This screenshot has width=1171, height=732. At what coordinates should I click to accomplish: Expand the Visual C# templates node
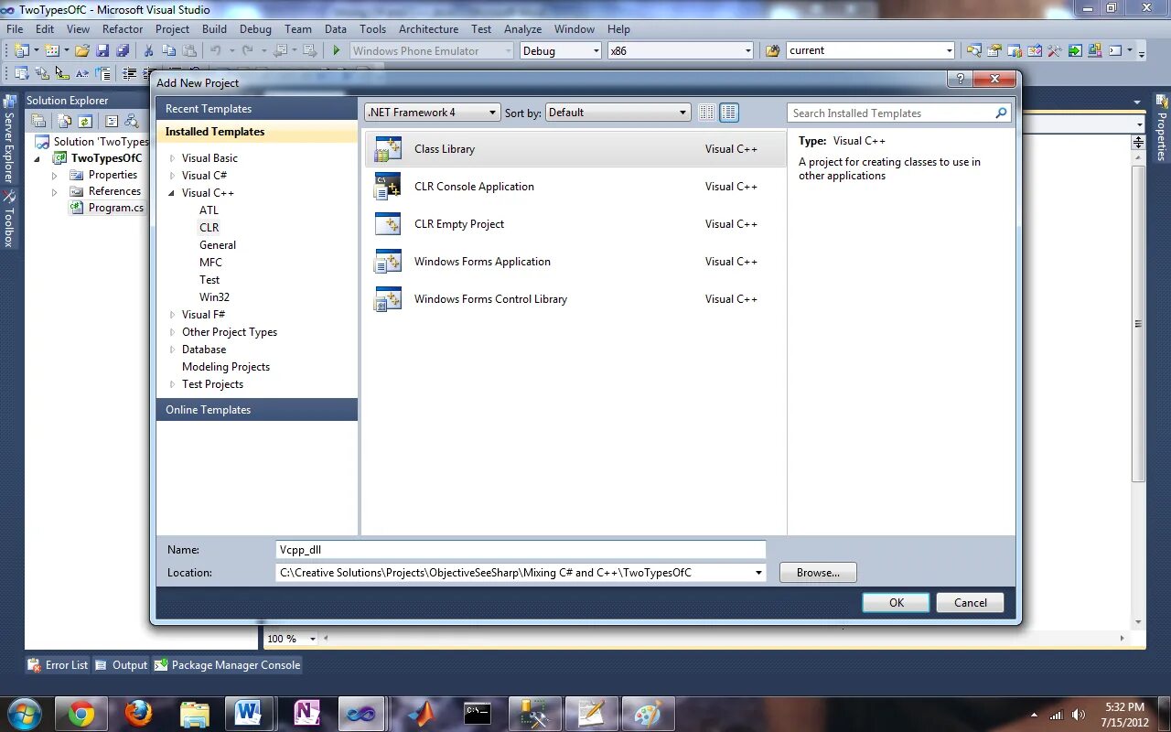172,176
